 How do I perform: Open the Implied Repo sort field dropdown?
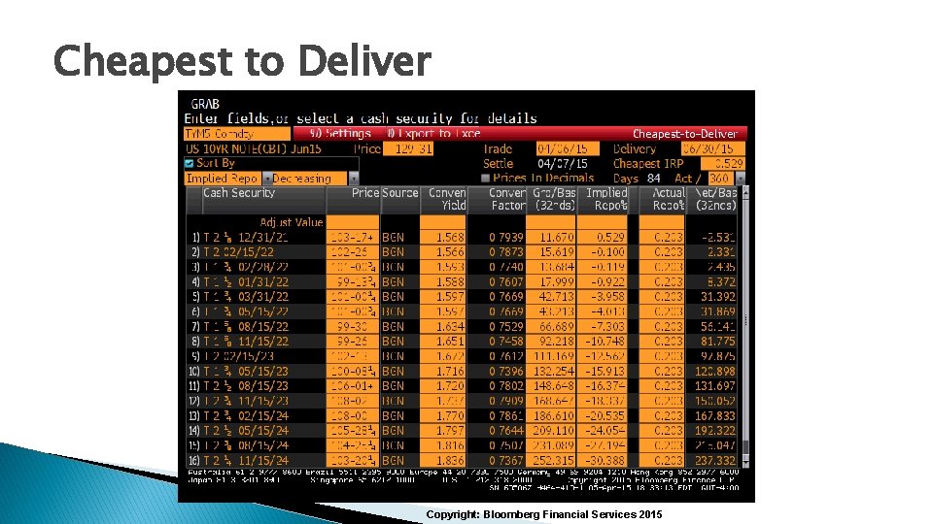pos(267,179)
